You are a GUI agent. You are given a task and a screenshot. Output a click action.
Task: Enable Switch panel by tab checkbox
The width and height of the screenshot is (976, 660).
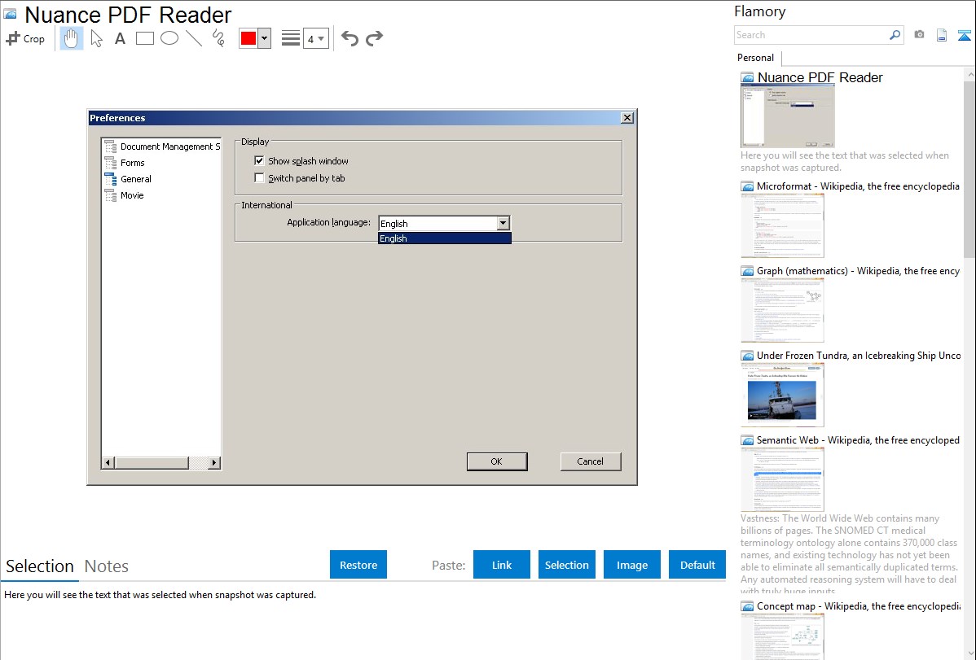point(260,178)
